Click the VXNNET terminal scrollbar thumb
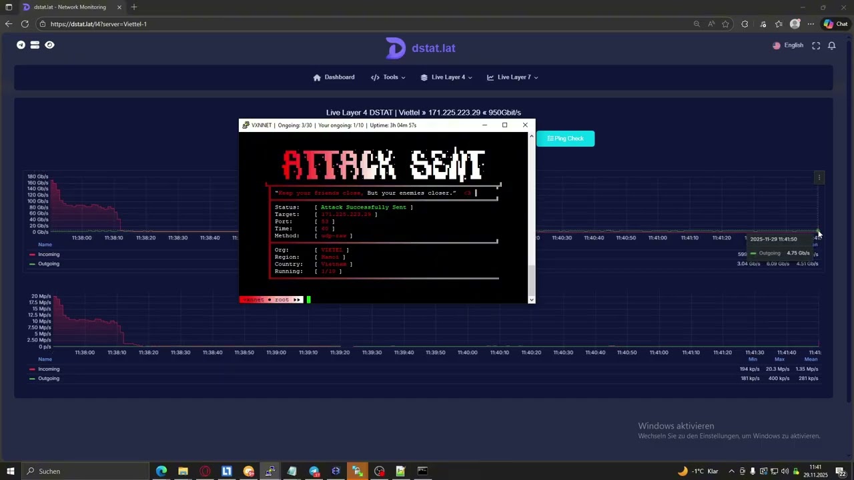This screenshot has width=854, height=480. pos(532,280)
